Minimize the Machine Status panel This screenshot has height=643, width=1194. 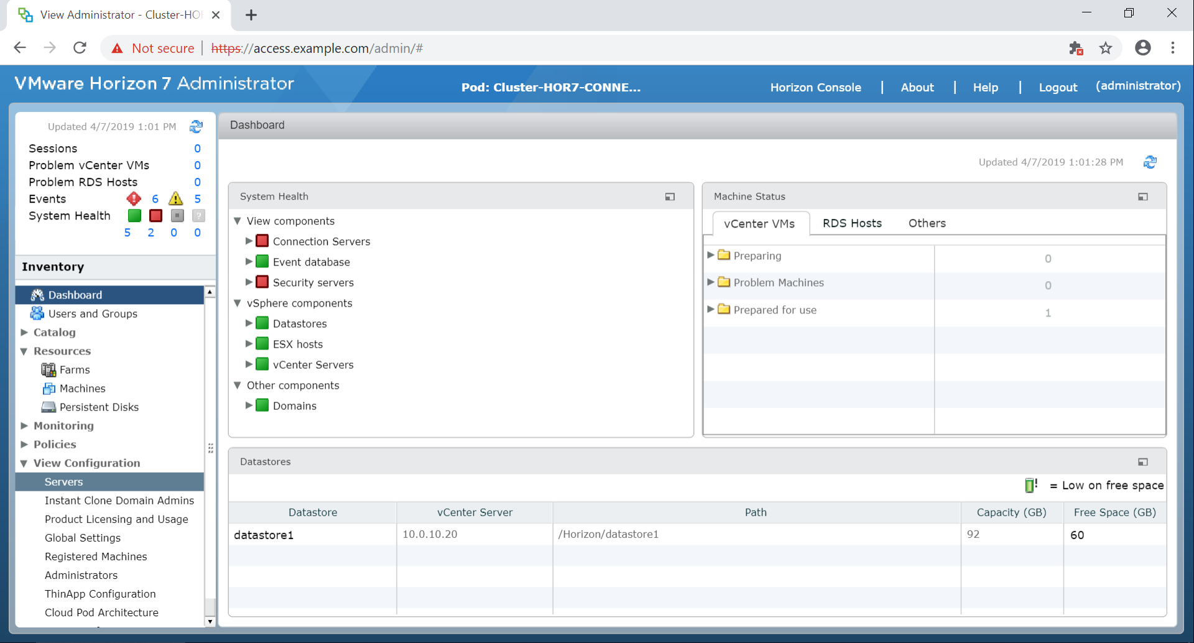tap(1143, 197)
